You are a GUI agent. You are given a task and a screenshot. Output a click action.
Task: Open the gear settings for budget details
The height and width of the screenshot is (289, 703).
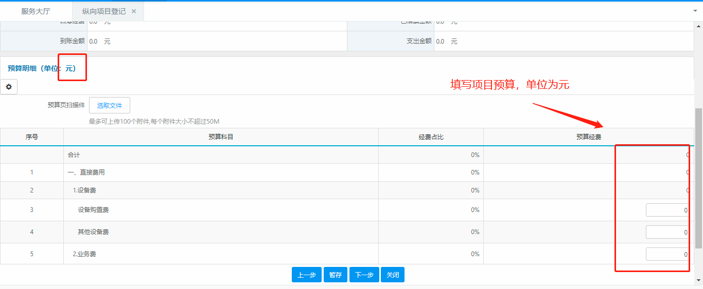pyautogui.click(x=9, y=87)
